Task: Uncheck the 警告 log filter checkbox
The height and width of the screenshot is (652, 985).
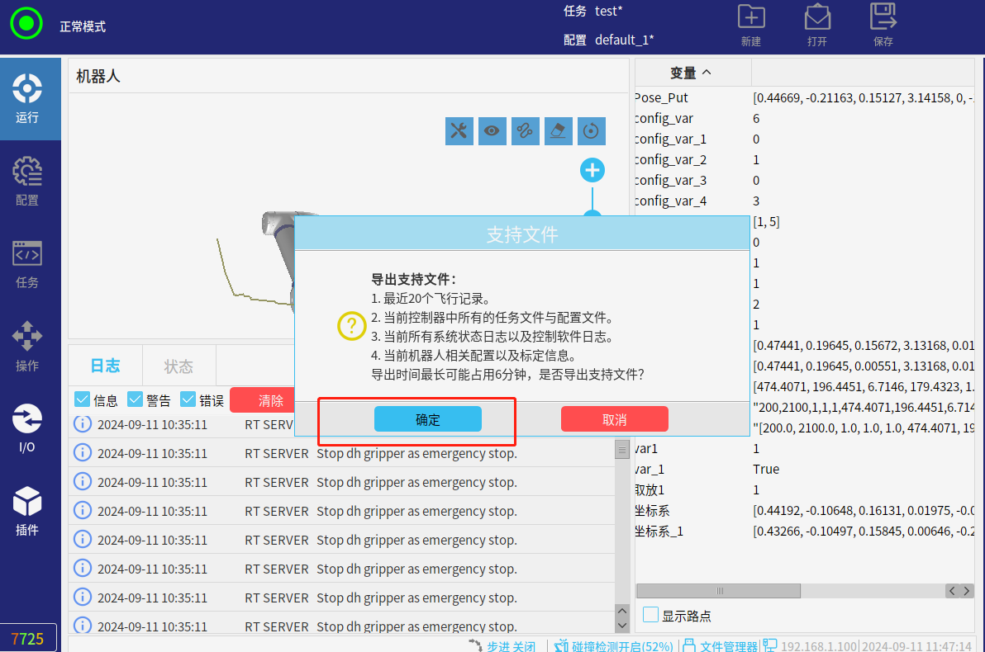Action: click(136, 399)
